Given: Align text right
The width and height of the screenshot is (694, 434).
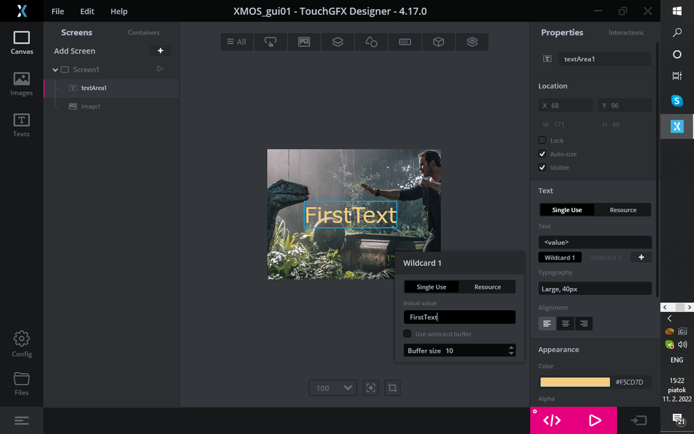Looking at the screenshot, I should pyautogui.click(x=584, y=323).
